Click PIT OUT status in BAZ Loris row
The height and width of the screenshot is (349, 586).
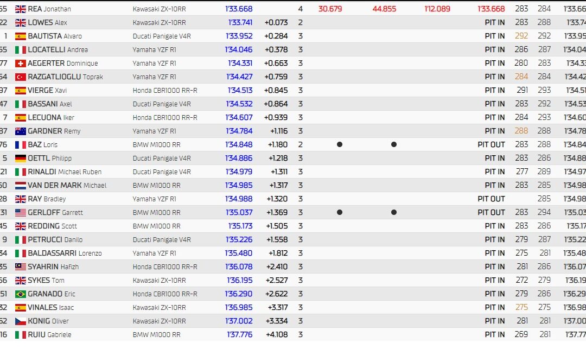coord(491,144)
